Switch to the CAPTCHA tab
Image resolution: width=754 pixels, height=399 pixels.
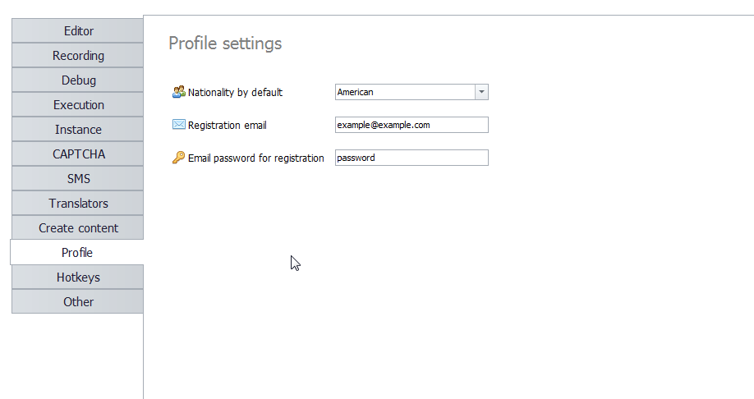pos(78,154)
